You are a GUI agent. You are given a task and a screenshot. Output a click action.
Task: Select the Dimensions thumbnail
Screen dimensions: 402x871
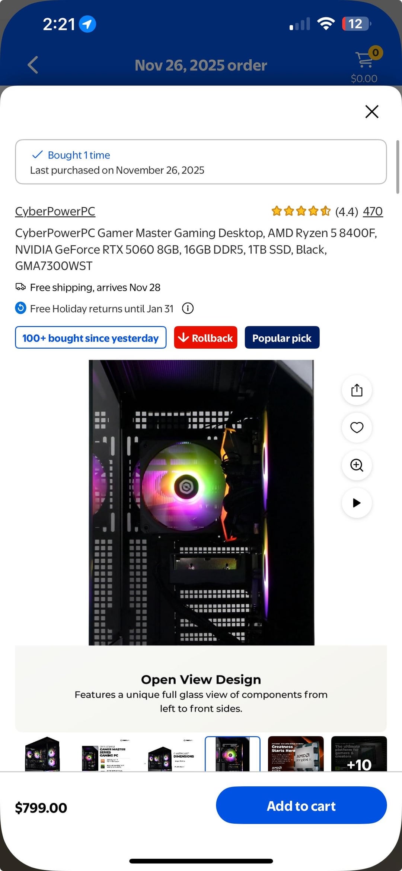point(169,754)
